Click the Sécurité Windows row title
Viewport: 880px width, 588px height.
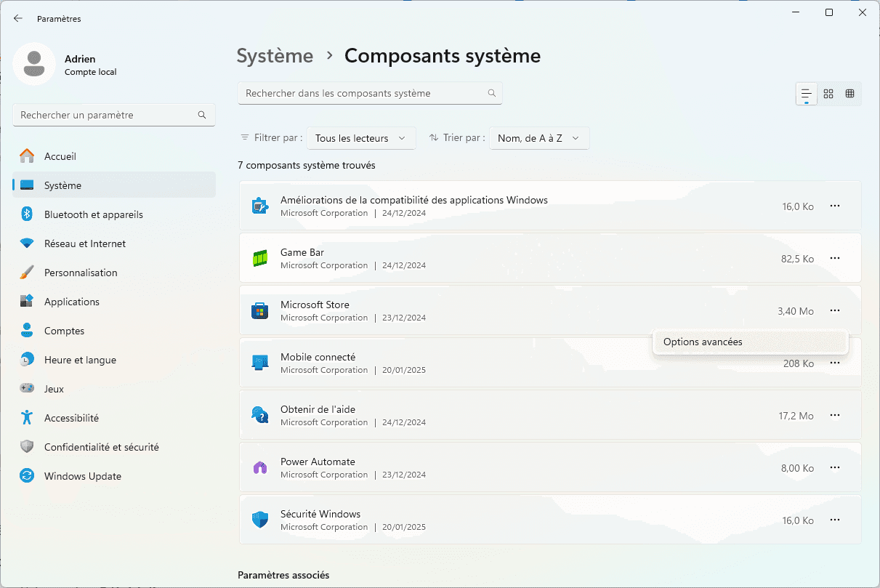tap(320, 514)
